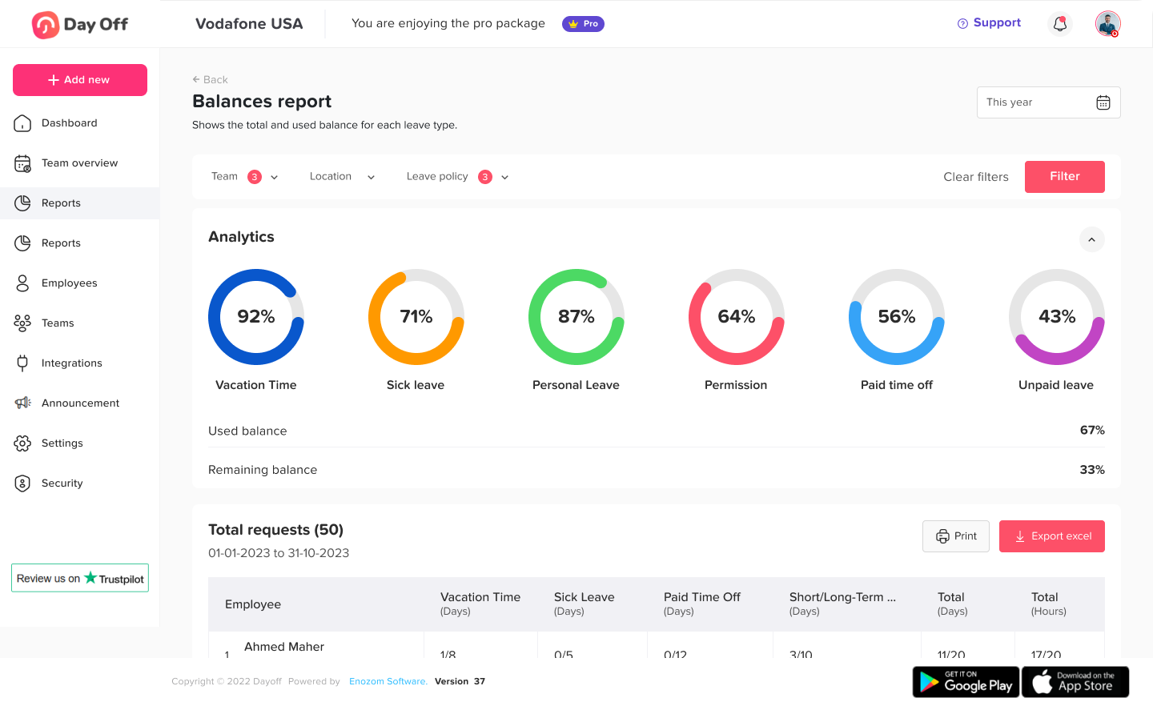1153x706 pixels.
Task: Click the Dashboard home icon
Action: point(22,123)
